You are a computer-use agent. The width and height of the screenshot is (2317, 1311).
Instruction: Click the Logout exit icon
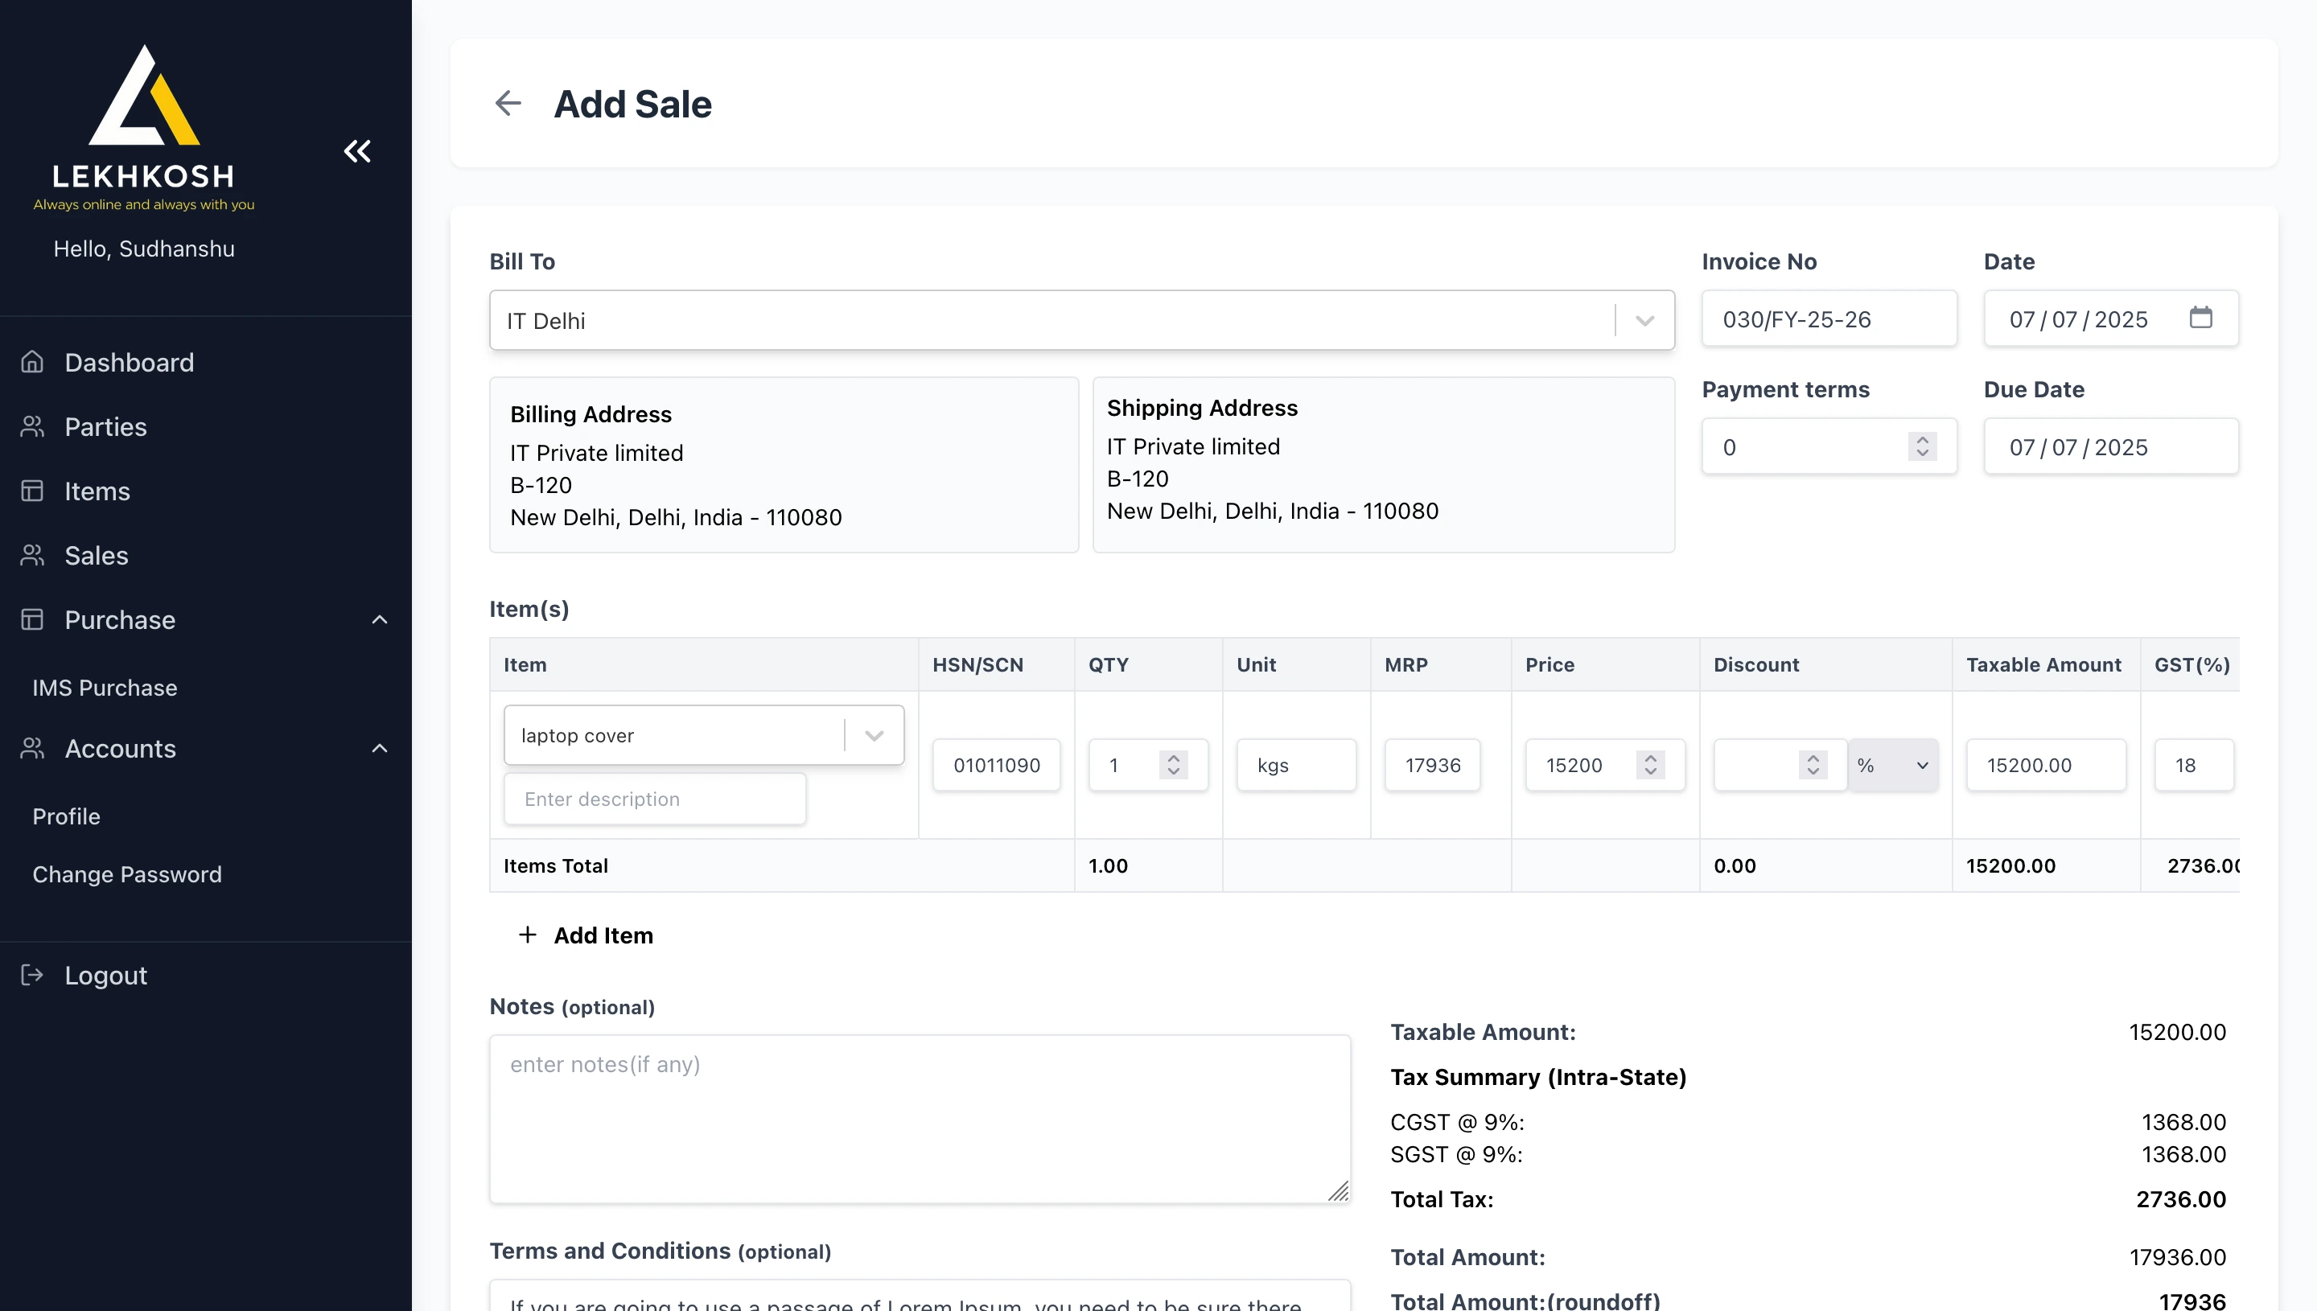pyautogui.click(x=32, y=975)
